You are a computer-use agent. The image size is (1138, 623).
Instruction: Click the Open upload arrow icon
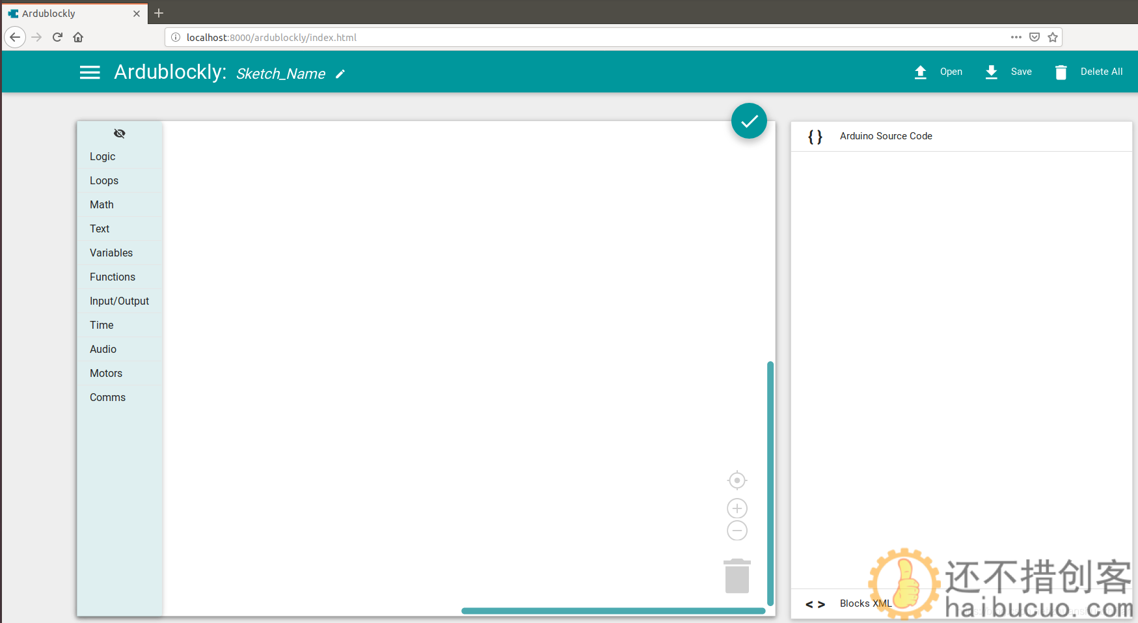click(x=920, y=72)
